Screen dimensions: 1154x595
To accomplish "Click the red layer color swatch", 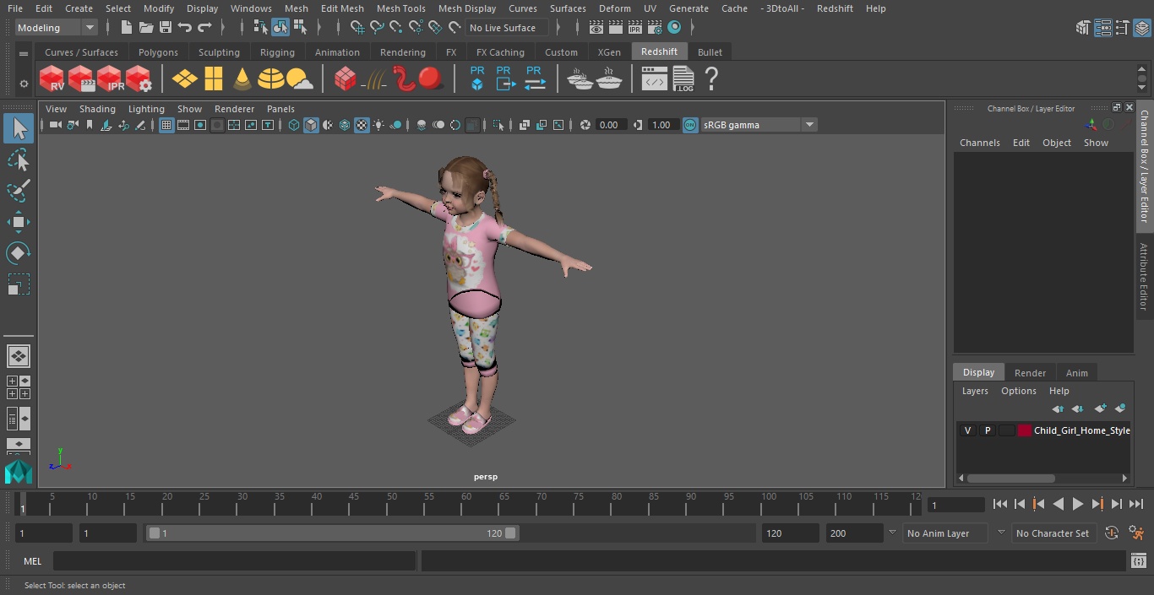I will tap(1025, 430).
